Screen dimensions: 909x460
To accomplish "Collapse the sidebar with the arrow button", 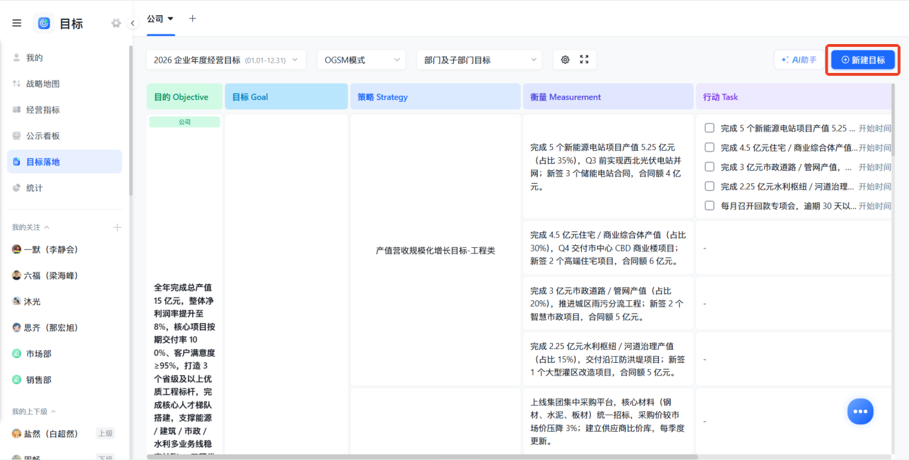I will (132, 23).
